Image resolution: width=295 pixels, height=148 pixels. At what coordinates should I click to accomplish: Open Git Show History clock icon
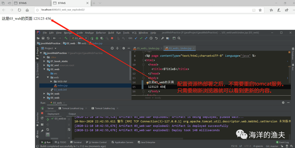click(x=151, y=38)
